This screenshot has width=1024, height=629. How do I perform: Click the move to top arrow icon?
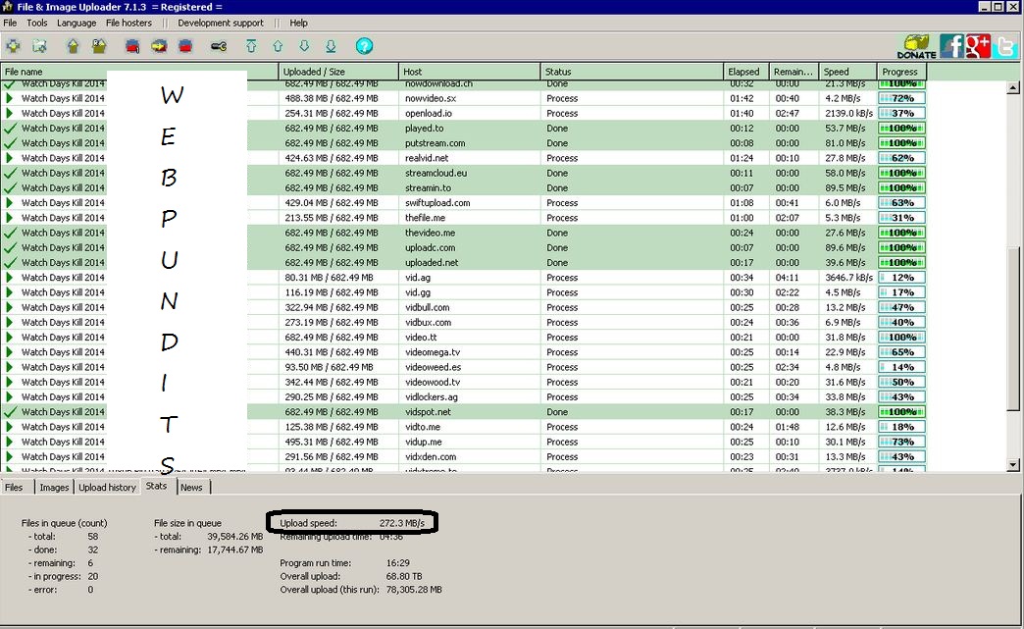point(251,46)
